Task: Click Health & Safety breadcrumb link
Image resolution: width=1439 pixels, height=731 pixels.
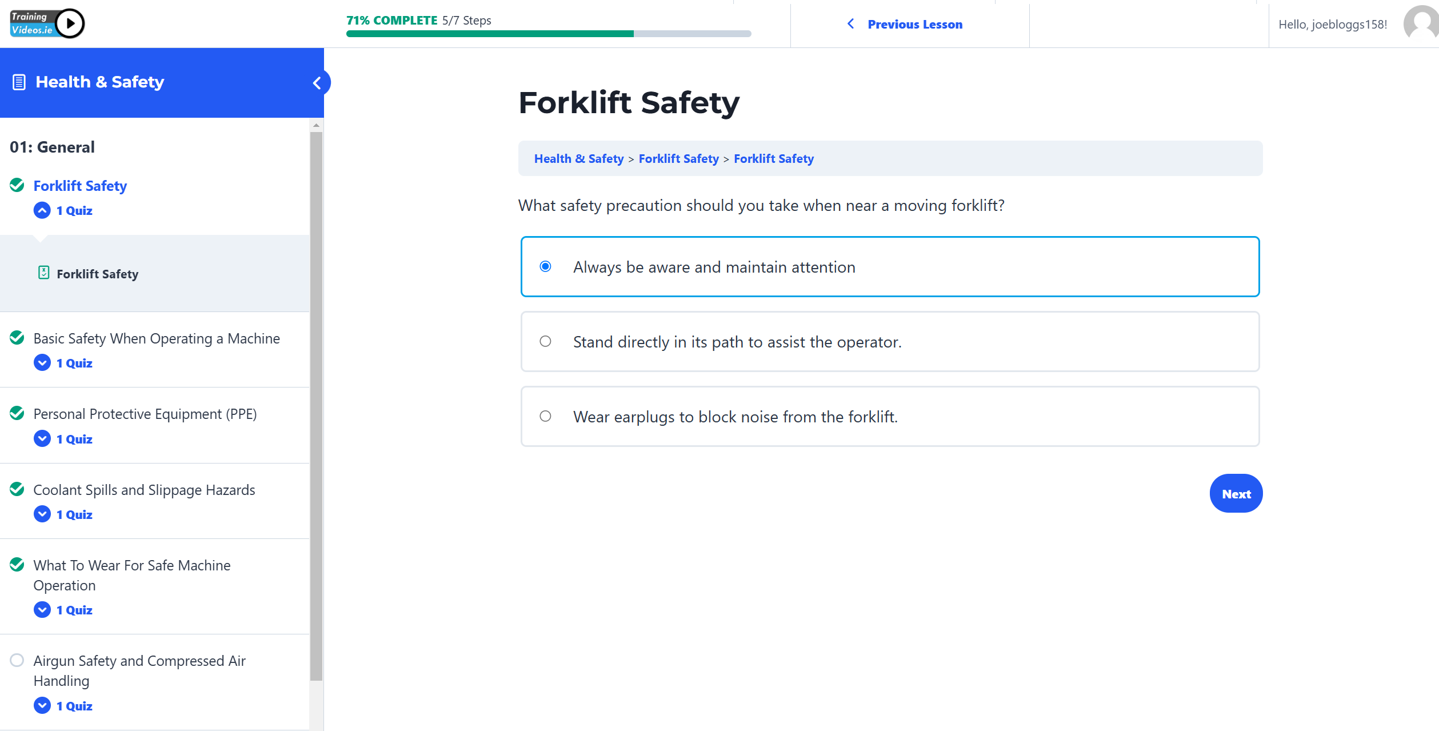Action: [578, 159]
